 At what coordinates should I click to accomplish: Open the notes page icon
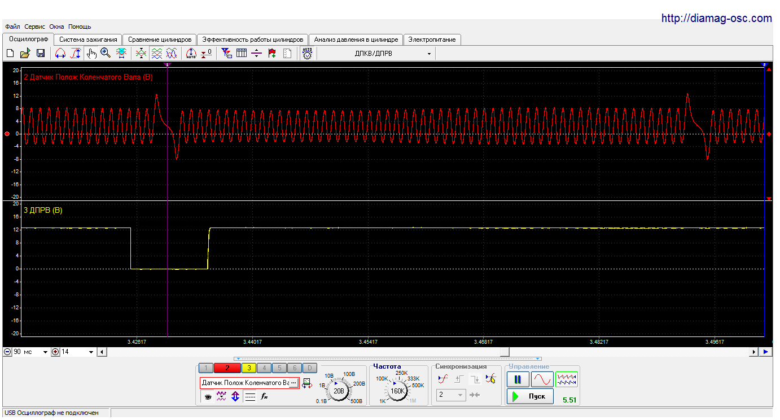[287, 53]
